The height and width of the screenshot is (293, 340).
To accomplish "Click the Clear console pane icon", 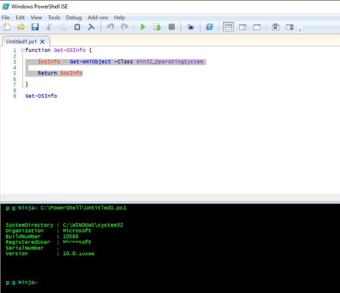I will (91, 27).
